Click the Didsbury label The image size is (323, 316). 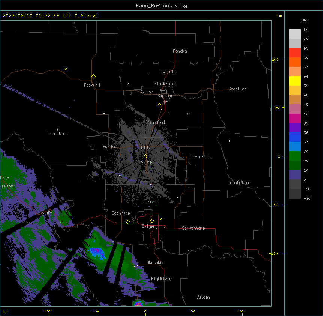coord(143,162)
